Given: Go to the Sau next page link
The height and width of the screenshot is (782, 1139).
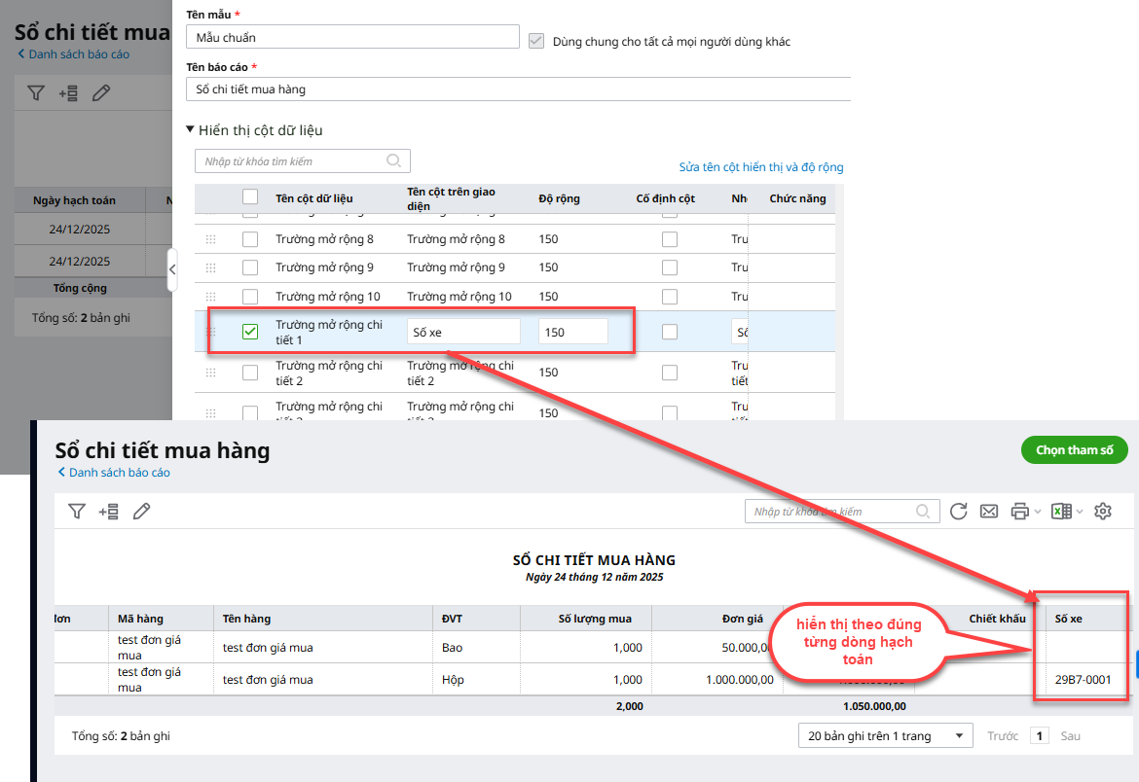Looking at the screenshot, I should point(1070,736).
